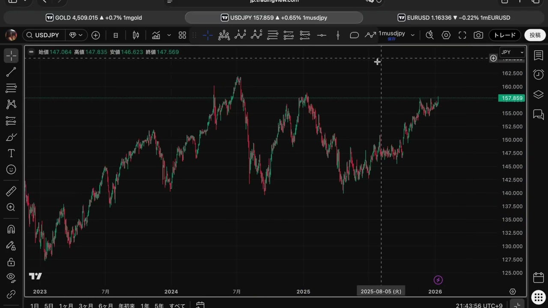Take a chart snapshot with camera icon
The height and width of the screenshot is (308, 548).
click(478, 35)
